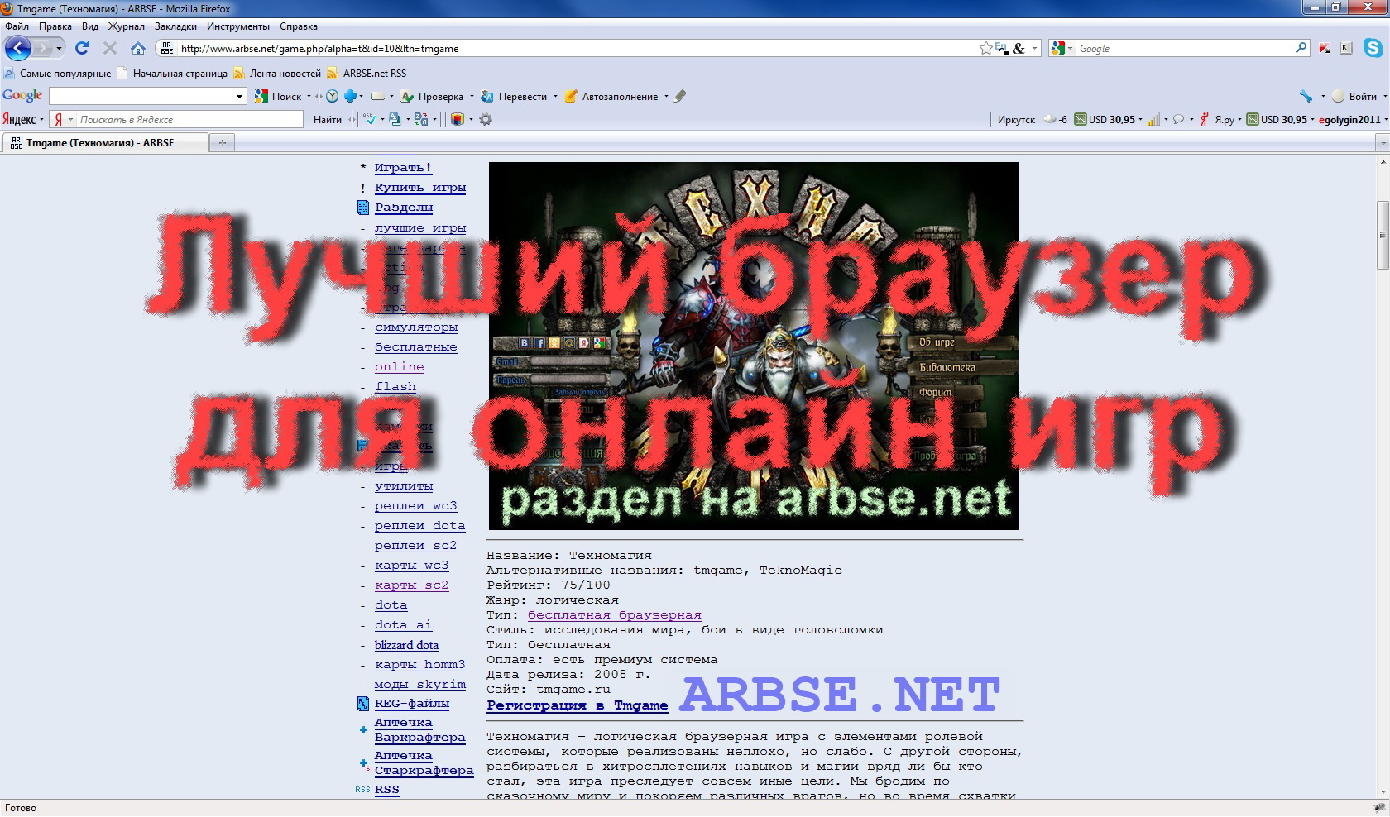Open the Журнал menu
Viewport: 1390px width, 817px height.
(x=126, y=26)
